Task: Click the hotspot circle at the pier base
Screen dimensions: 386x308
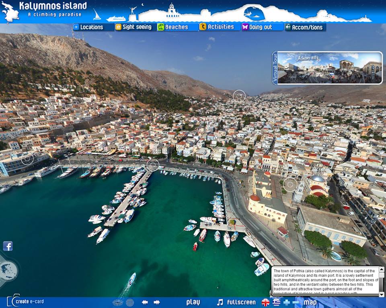Action: coord(153,165)
